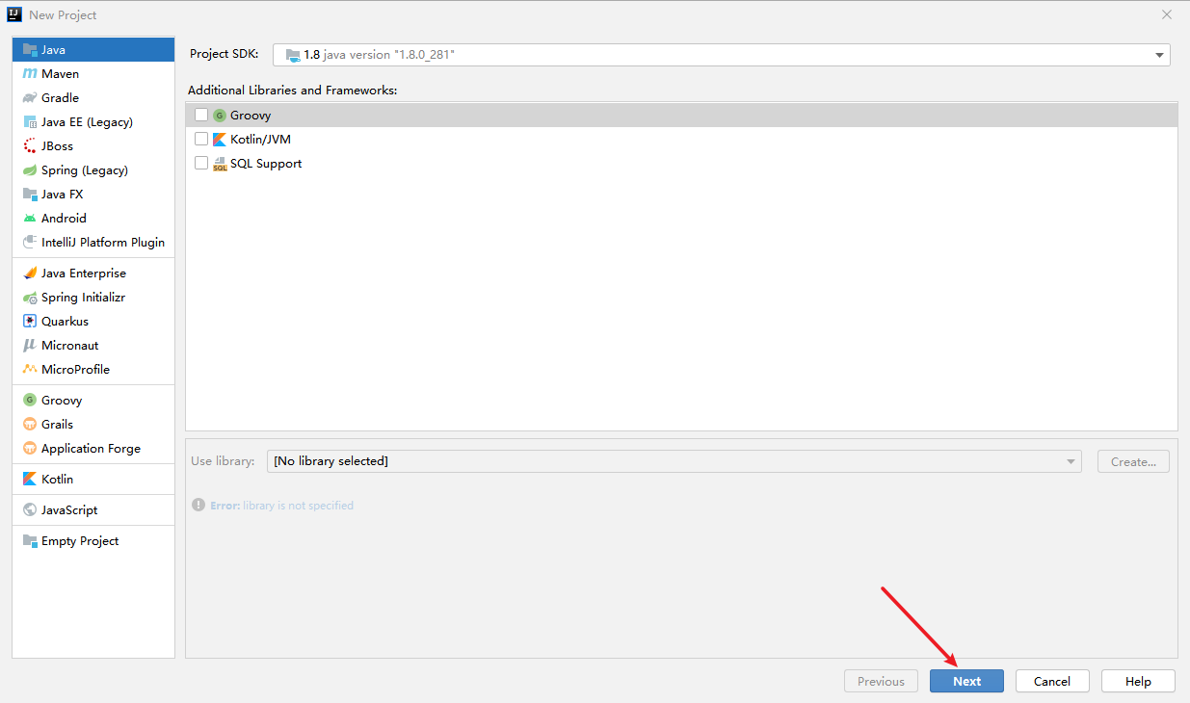Click the Previous button
Image resolution: width=1190 pixels, height=703 pixels.
(881, 681)
